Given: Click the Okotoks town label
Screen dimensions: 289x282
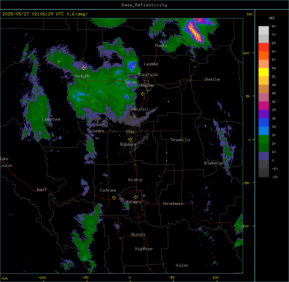Looking at the screenshot, I should coord(138,234).
